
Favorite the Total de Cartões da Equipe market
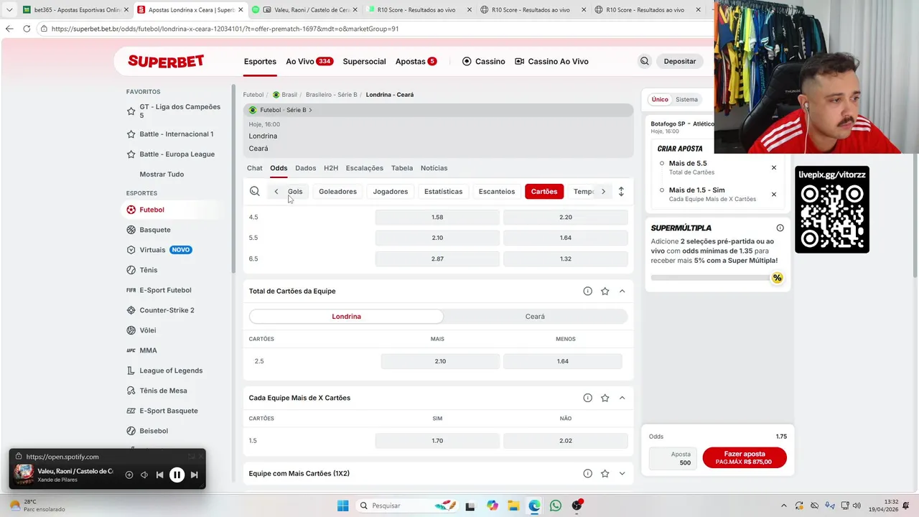pos(605,291)
